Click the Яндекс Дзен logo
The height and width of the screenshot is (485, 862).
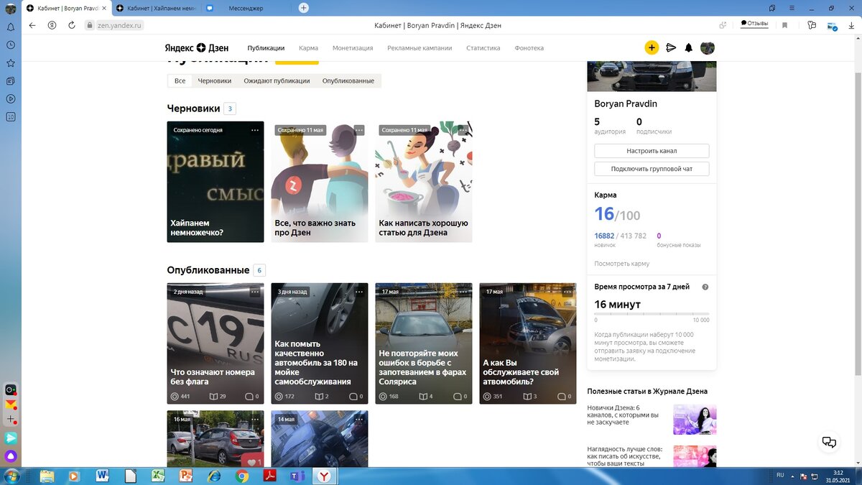[x=197, y=48]
